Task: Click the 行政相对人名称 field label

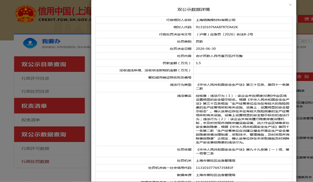Action: coord(179,20)
